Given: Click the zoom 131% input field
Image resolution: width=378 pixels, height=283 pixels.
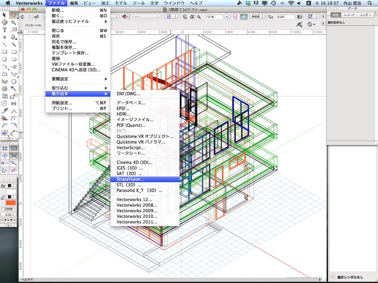Looking at the screenshot, I should (214, 17).
